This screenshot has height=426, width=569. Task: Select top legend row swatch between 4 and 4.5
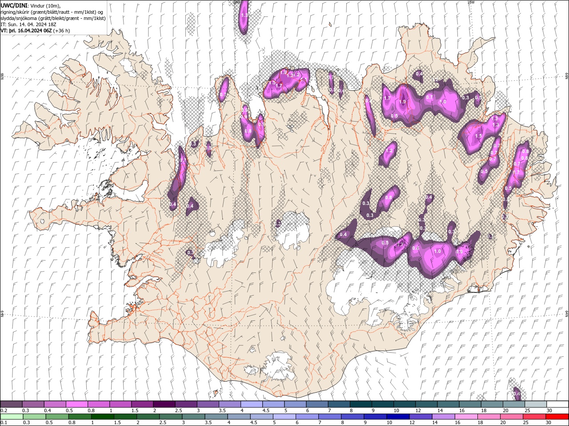[252, 404]
